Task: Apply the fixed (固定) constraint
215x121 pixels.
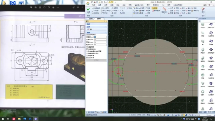Action: pyautogui.click(x=188, y=13)
